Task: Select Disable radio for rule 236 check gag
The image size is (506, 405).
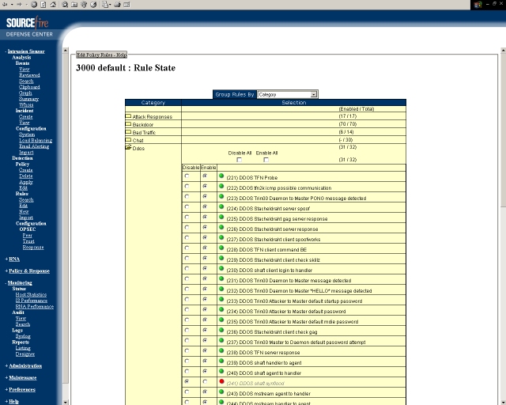Action: (x=187, y=330)
